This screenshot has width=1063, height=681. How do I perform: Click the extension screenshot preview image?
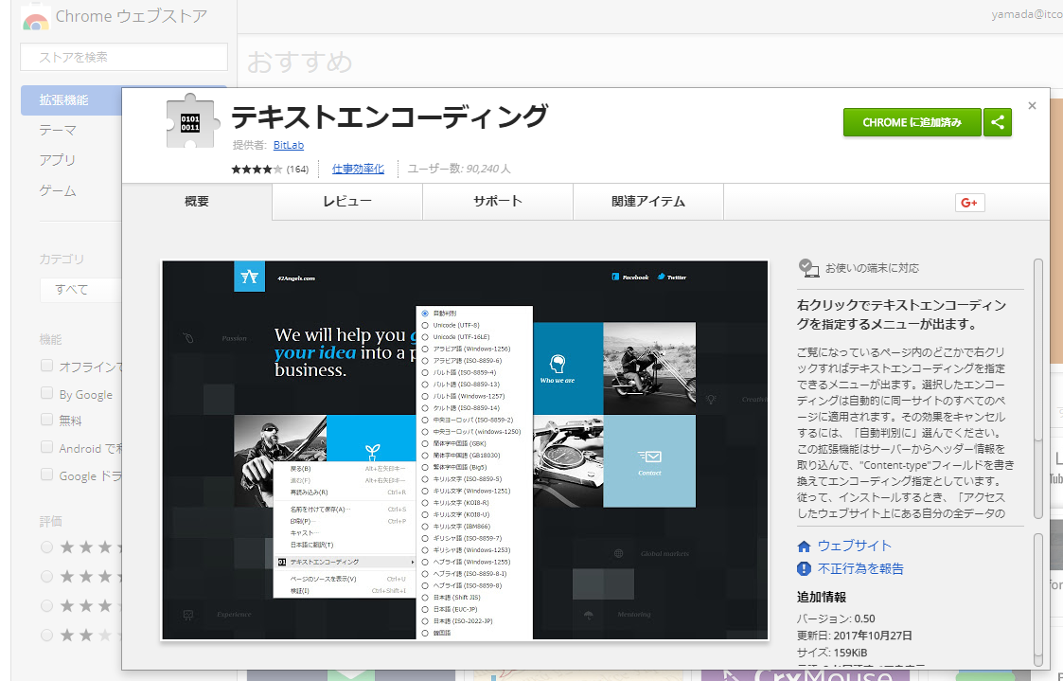465,450
